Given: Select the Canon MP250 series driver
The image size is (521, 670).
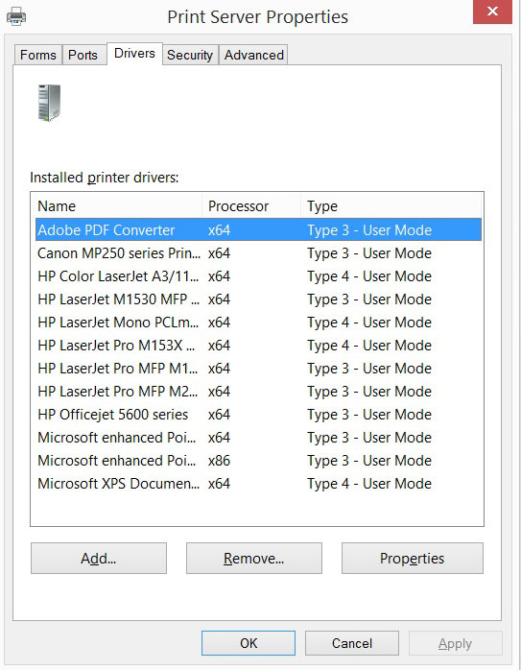Looking at the screenshot, I should [x=258, y=253].
